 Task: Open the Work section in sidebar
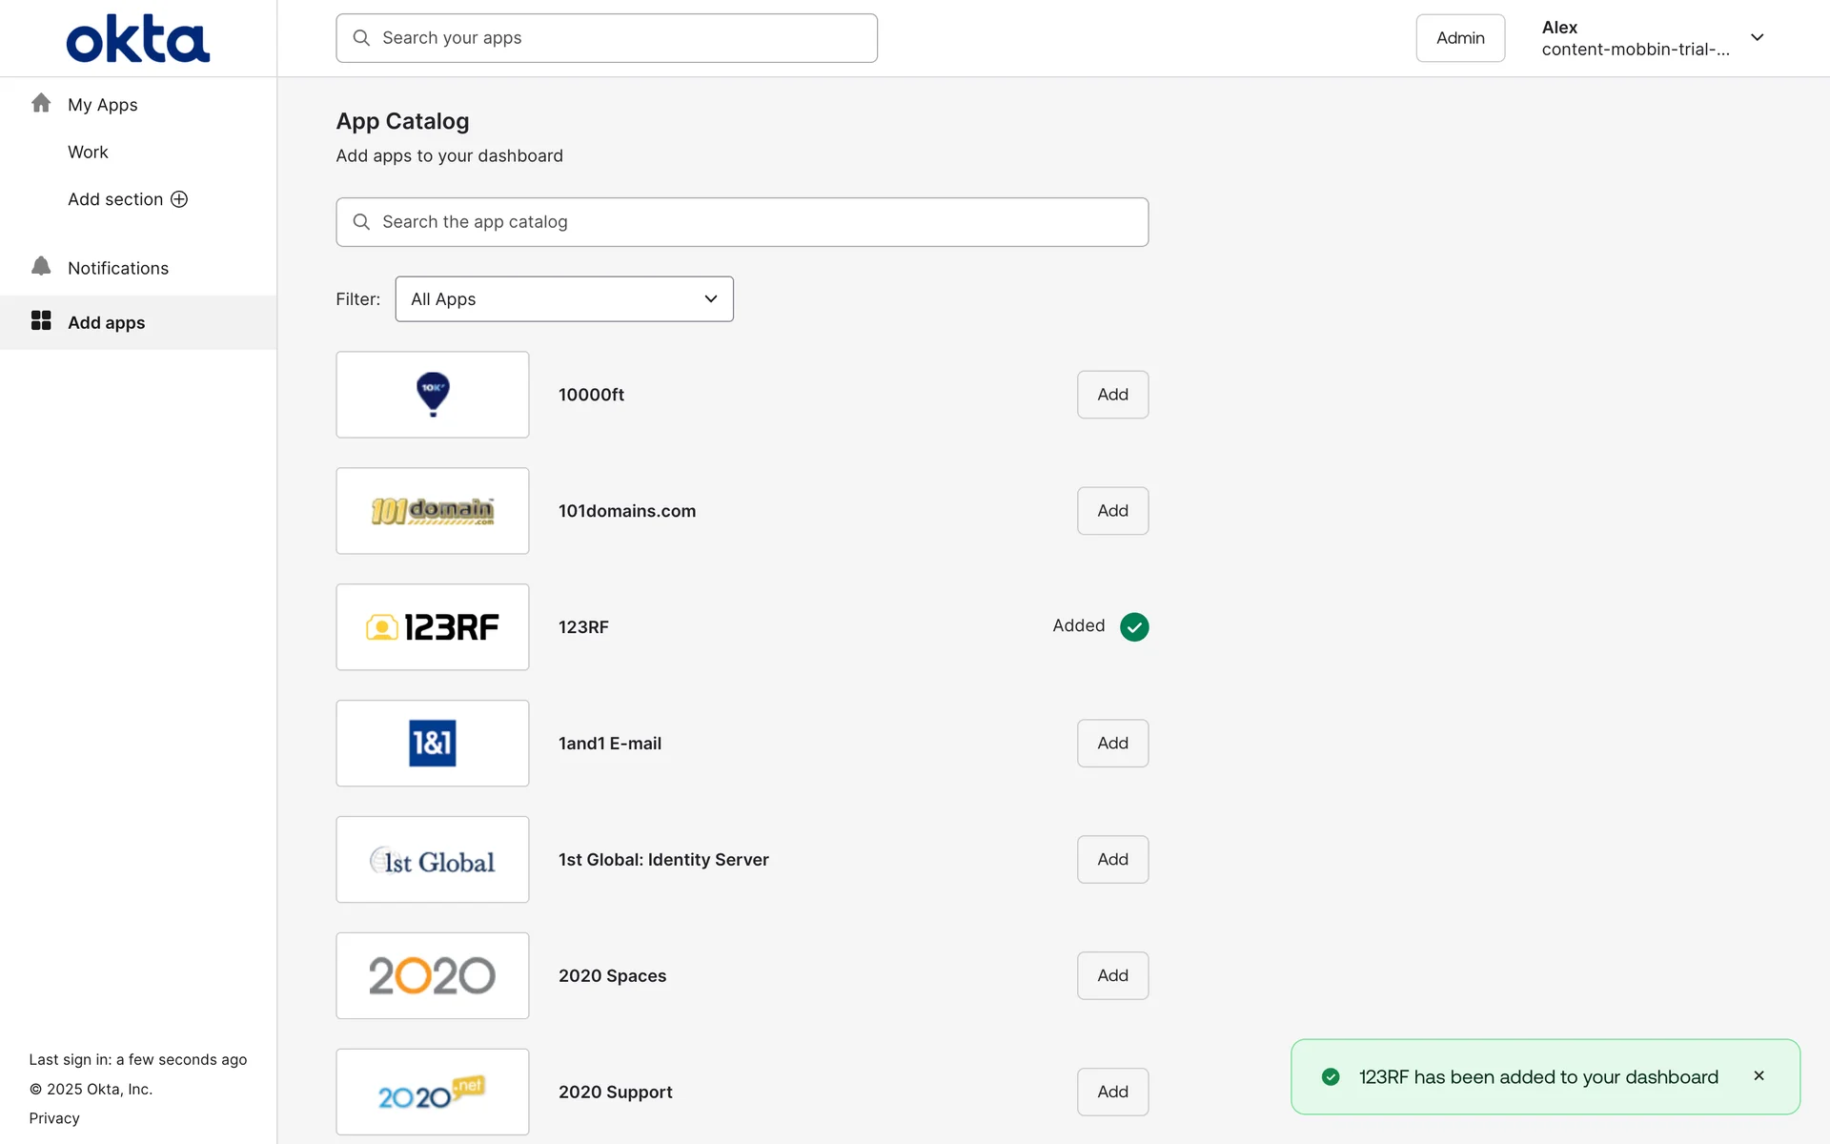[x=88, y=153]
